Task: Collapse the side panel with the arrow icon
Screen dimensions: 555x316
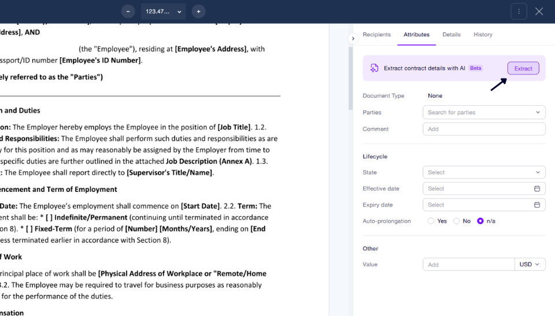Action: pos(353,39)
